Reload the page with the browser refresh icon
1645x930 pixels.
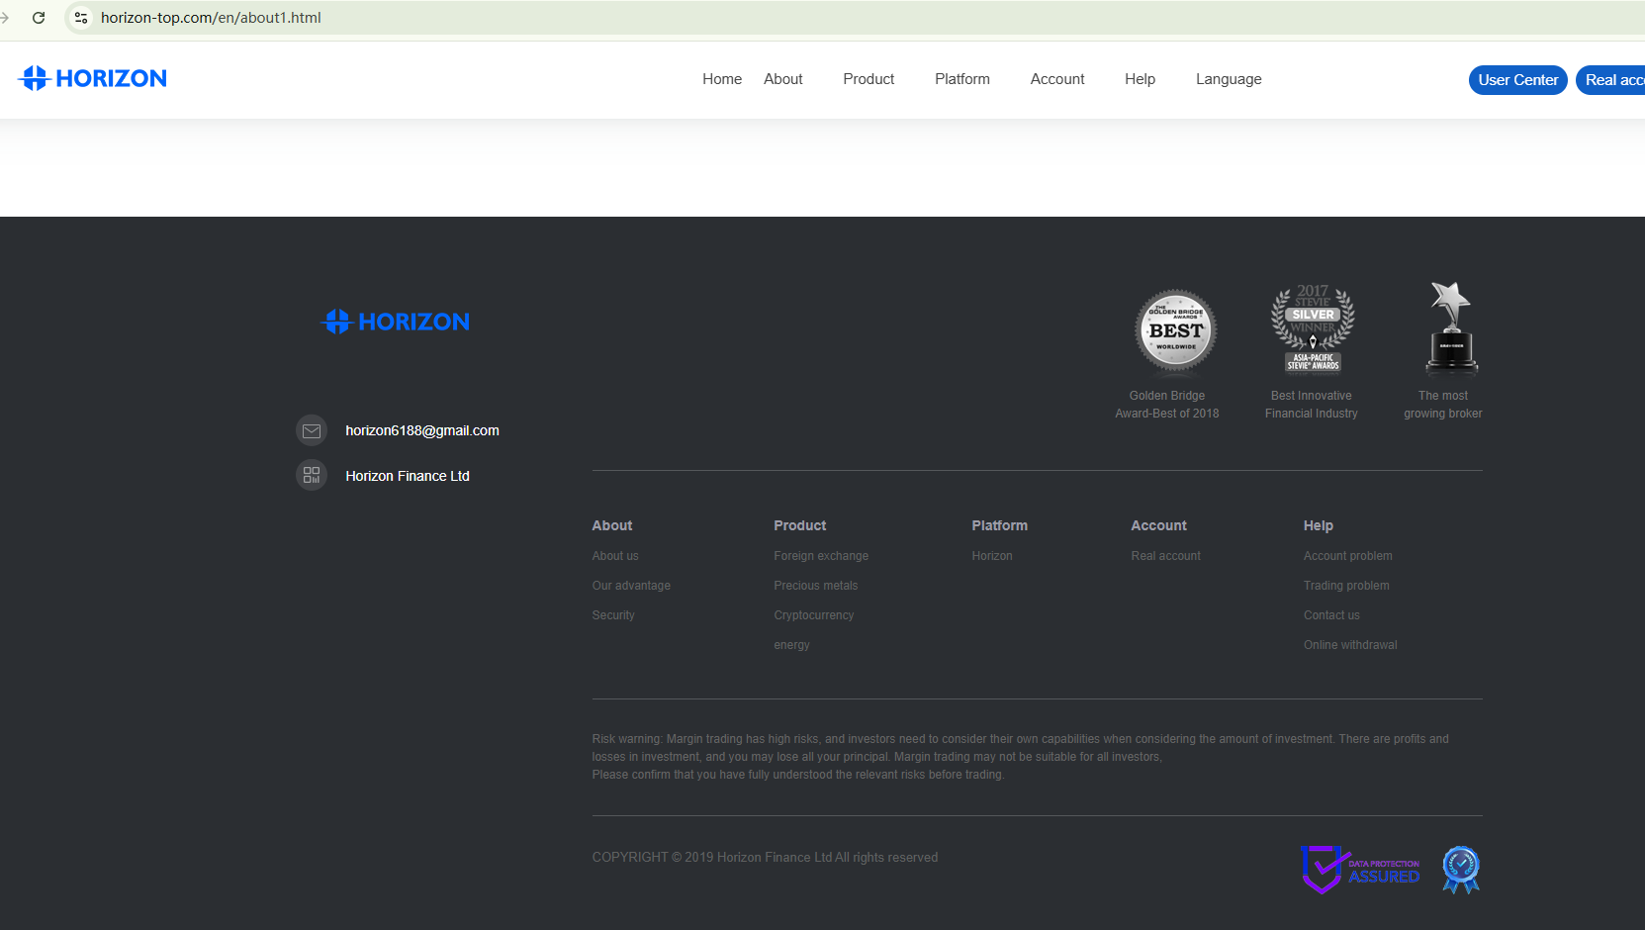(39, 18)
